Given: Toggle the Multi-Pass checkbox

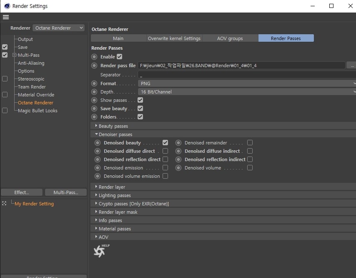Looking at the screenshot, I should [5, 55].
